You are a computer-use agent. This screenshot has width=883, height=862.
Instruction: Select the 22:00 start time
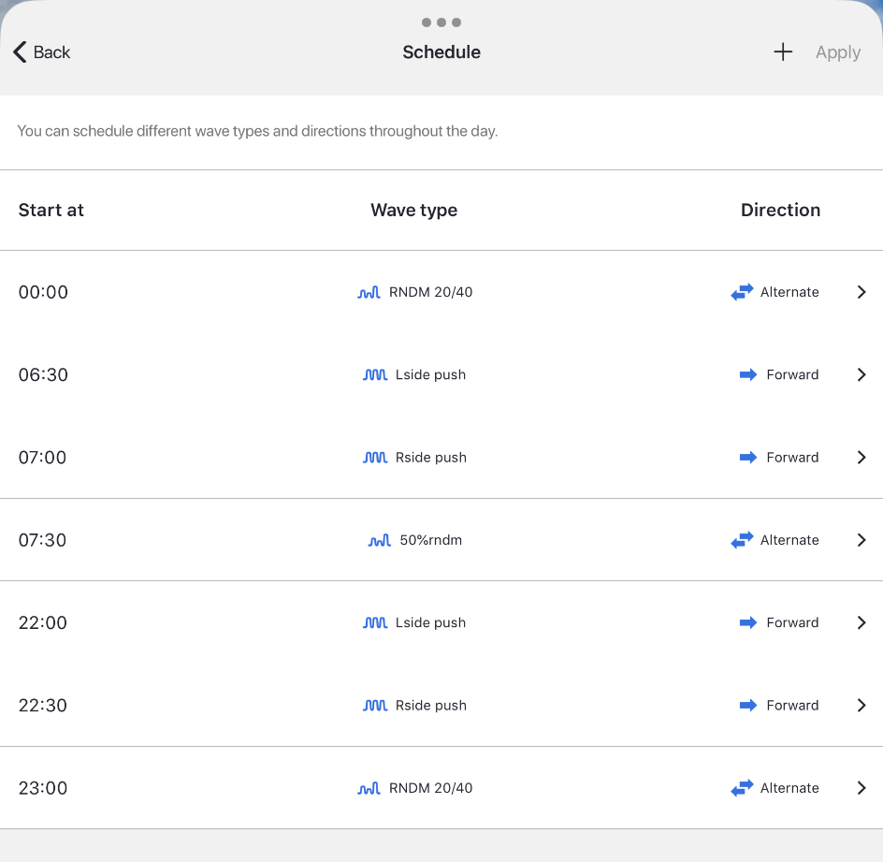pos(43,623)
